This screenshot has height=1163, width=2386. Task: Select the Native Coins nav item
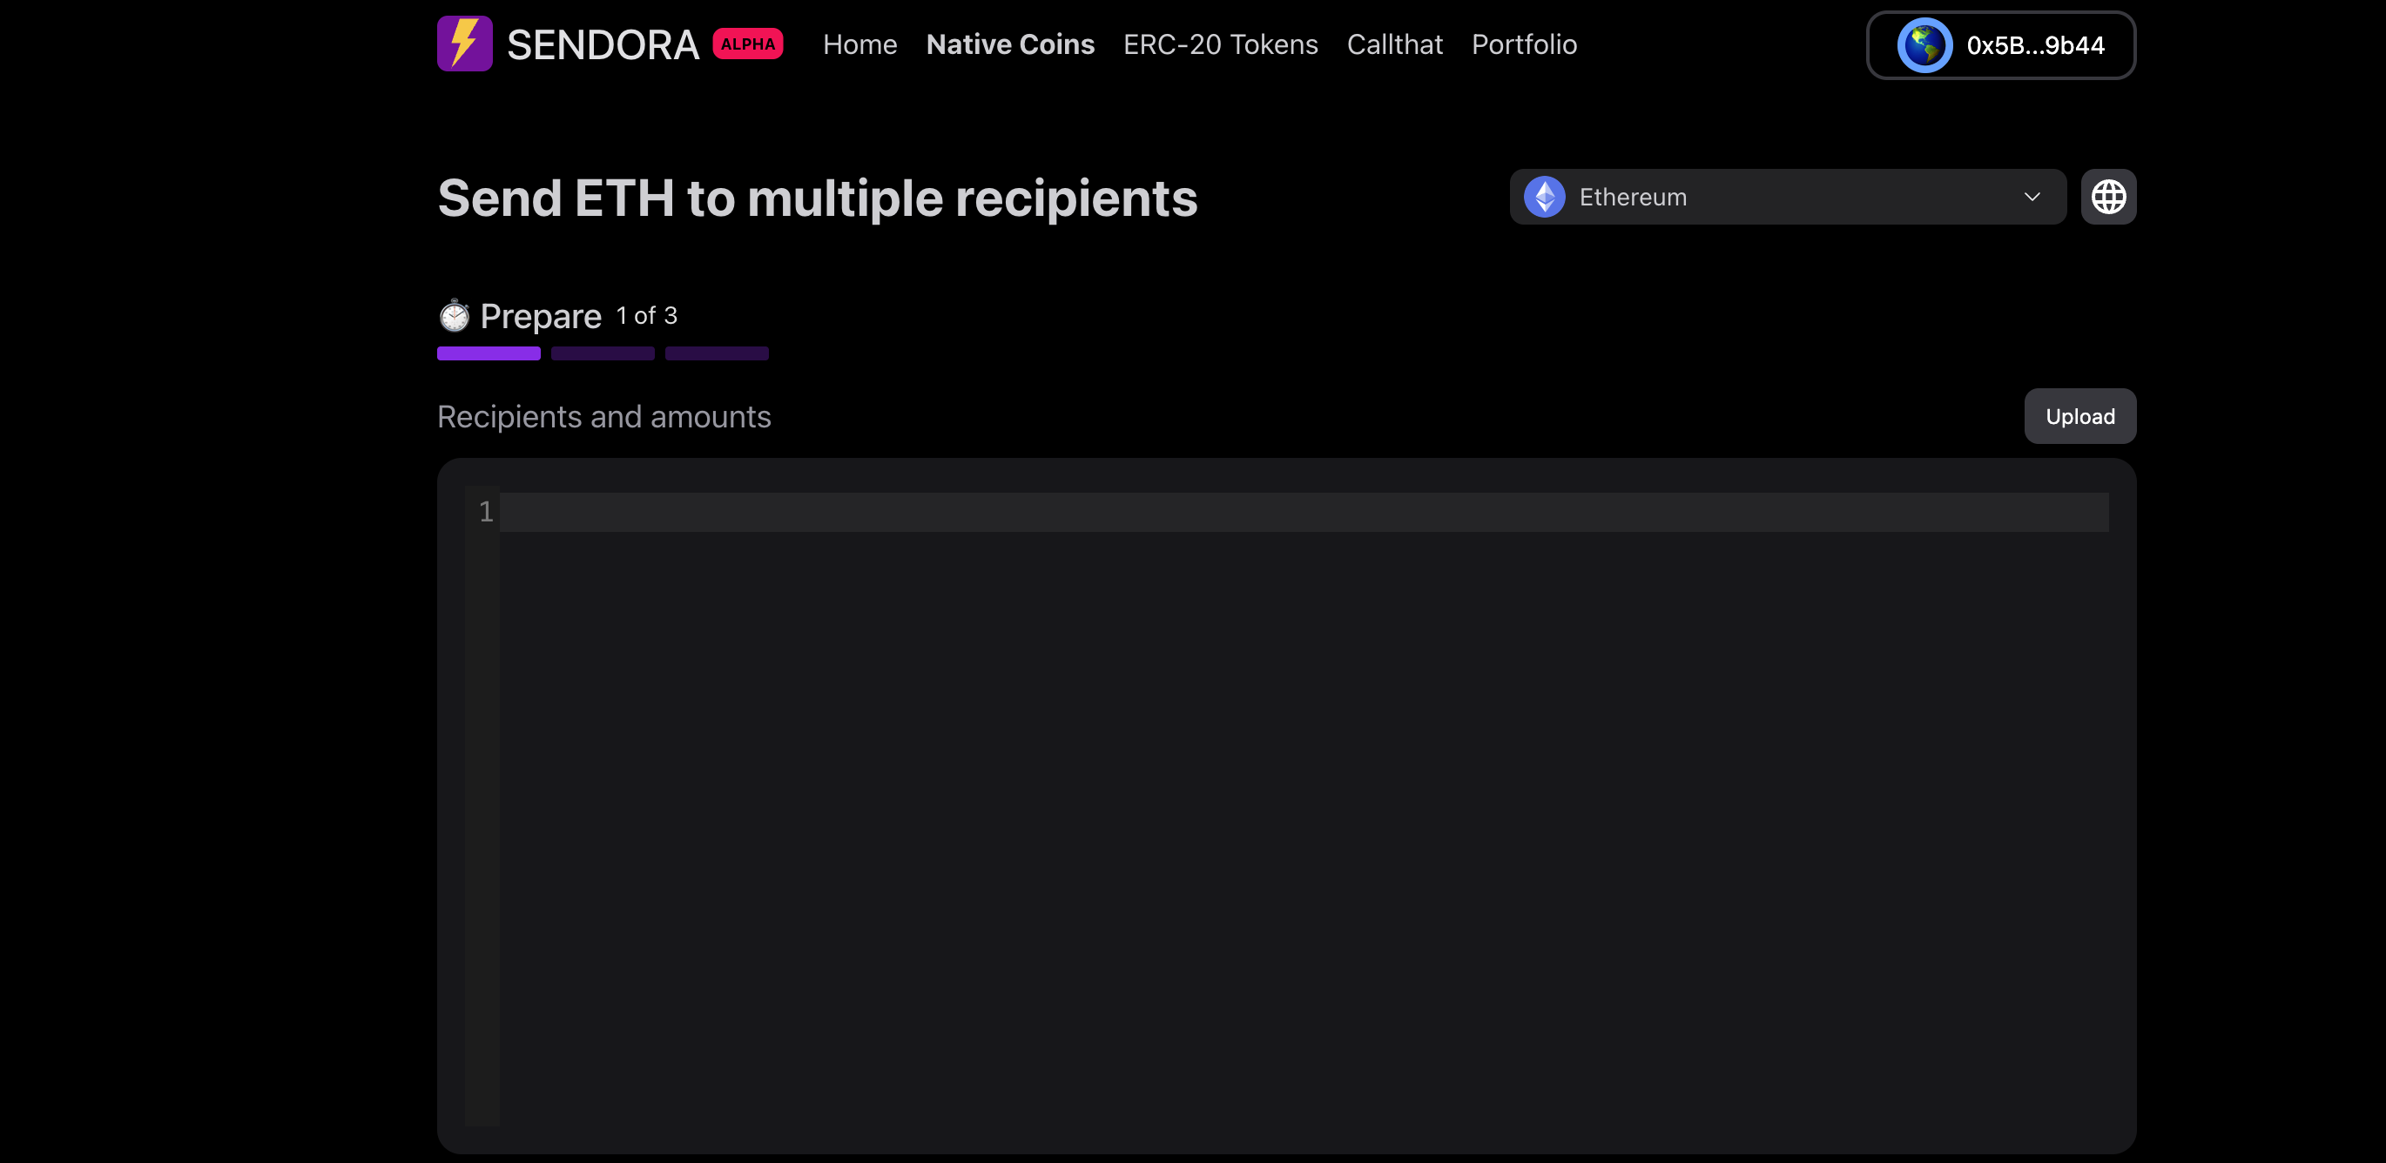[x=1009, y=44]
